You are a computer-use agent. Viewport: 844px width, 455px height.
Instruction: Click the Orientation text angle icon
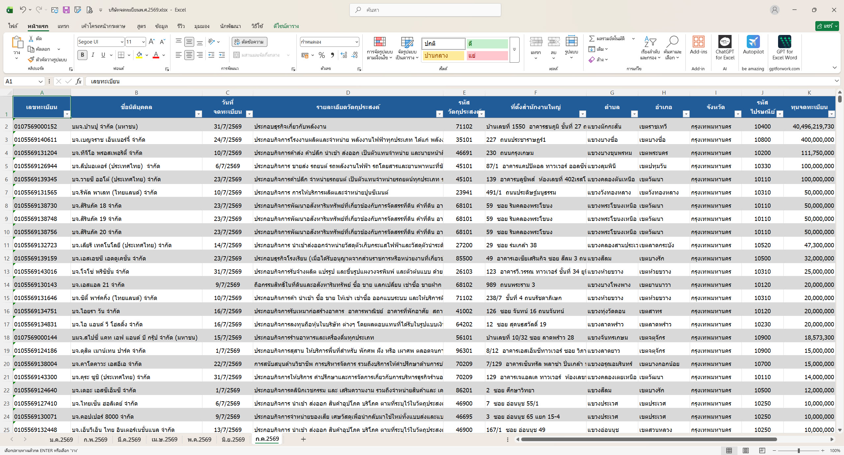click(212, 42)
